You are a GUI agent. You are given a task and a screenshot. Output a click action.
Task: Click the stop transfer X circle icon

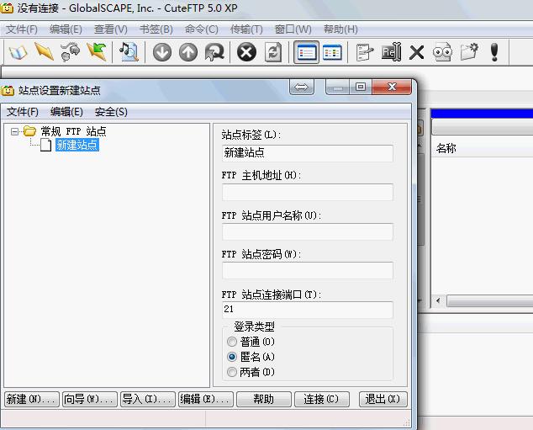click(x=246, y=52)
